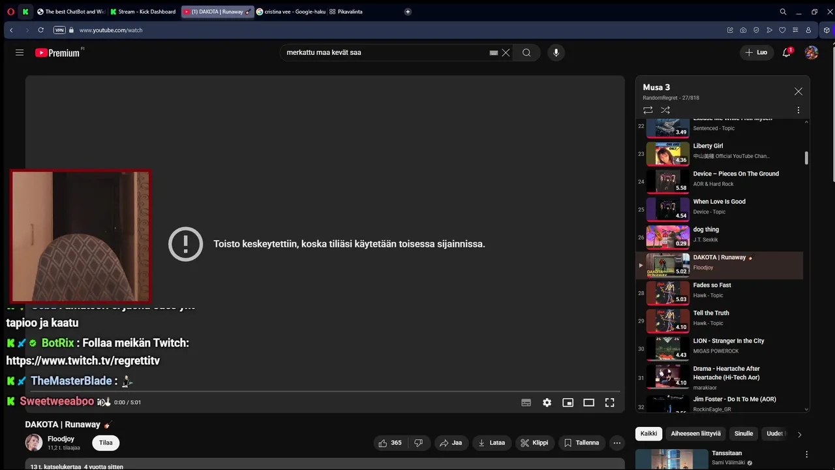835x470 pixels.
Task: Enter fullscreen video mode
Action: (610, 403)
